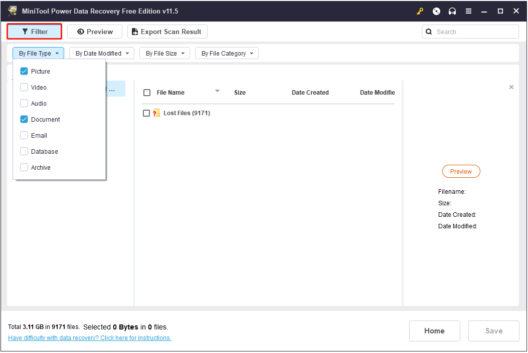Uncheck the Picture file type
This screenshot has width=528, height=353.
24,71
